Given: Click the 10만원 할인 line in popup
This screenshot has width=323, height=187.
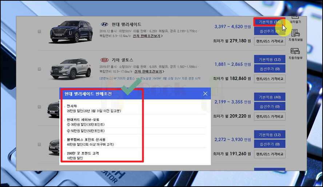Looking at the screenshot, I should [75, 158].
